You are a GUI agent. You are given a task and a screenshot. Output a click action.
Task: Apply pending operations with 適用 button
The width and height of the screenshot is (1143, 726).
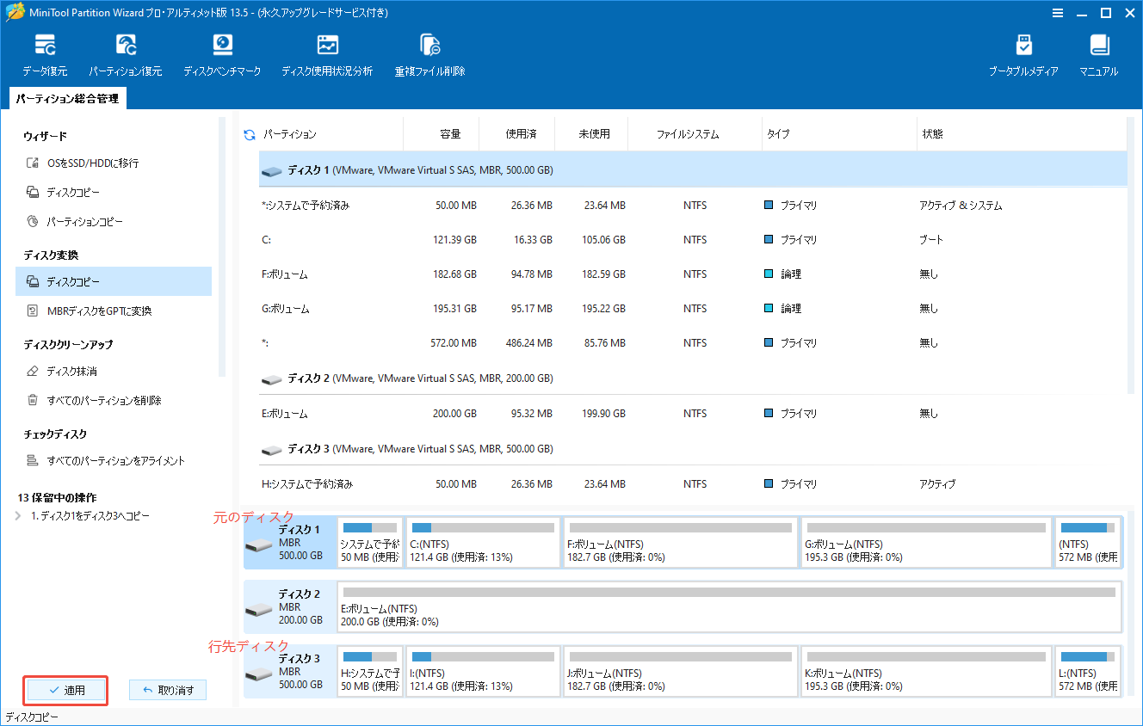point(65,690)
